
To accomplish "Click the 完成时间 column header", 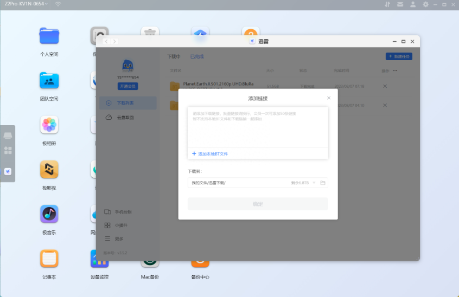I will 341,70.
